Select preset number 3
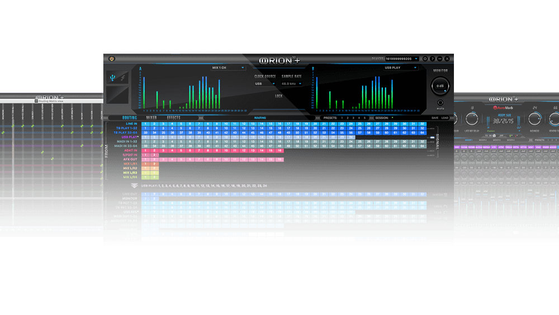559x315 pixels. [353, 118]
